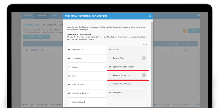Click the Staff Contact Information button
The image size is (219, 108).
click(x=36, y=37)
